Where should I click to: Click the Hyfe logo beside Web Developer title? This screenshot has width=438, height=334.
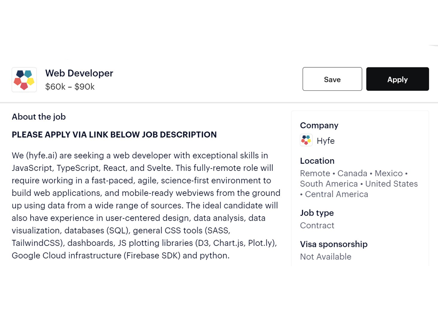pyautogui.click(x=24, y=80)
